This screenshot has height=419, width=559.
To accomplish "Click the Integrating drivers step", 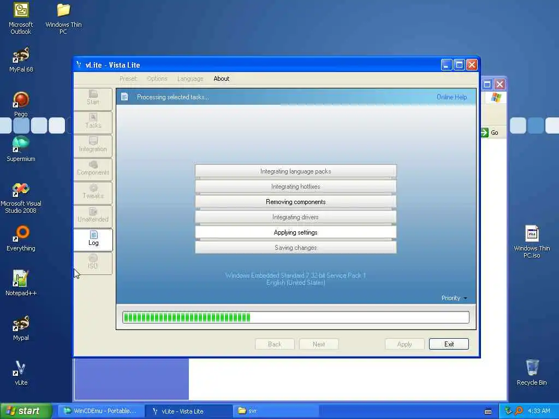I will (295, 217).
